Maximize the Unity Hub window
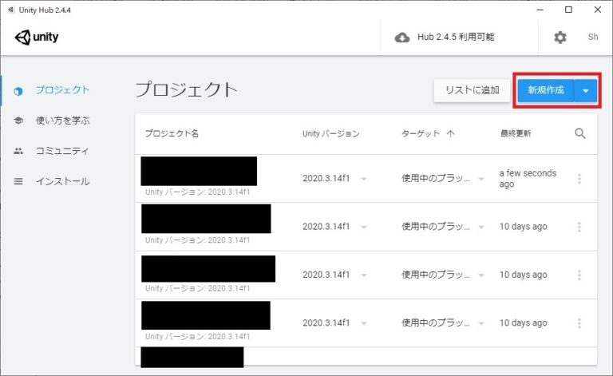The image size is (613, 376). click(x=568, y=10)
